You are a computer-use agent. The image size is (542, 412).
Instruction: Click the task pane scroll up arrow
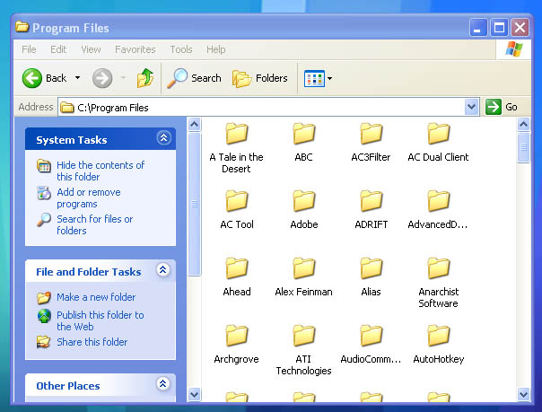tap(194, 124)
